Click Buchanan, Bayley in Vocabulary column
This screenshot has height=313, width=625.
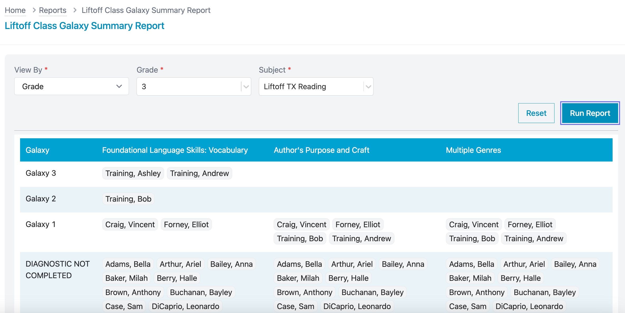pyautogui.click(x=201, y=292)
